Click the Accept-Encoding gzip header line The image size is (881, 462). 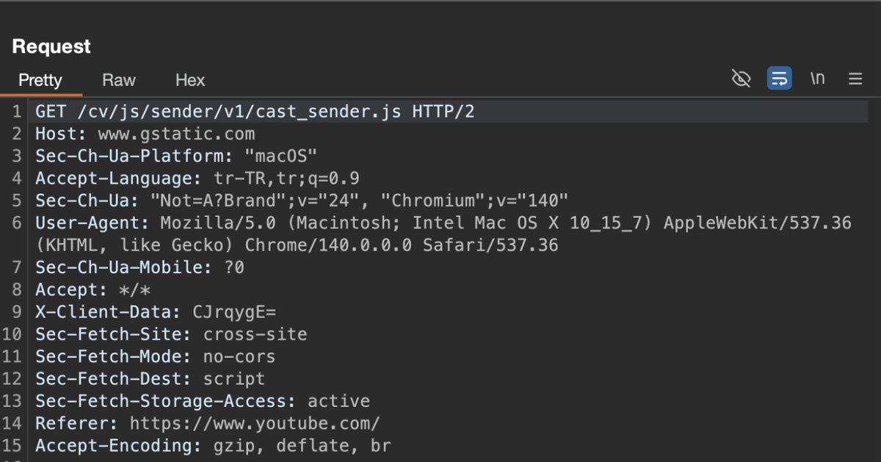(x=213, y=445)
